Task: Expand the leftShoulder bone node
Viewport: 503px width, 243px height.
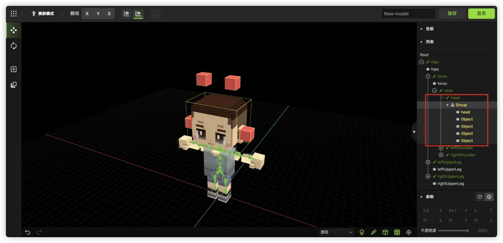Action: coord(441,148)
